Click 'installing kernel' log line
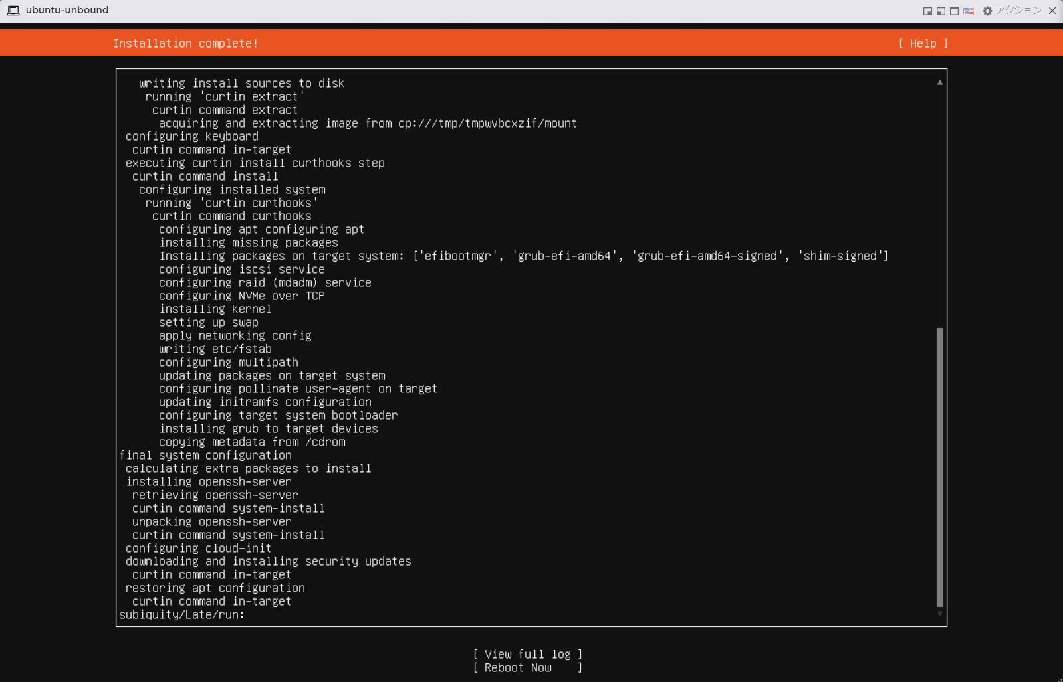 click(x=215, y=309)
